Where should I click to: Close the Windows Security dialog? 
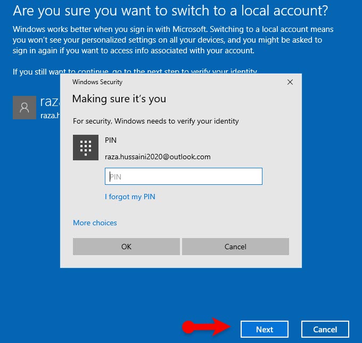pos(290,82)
